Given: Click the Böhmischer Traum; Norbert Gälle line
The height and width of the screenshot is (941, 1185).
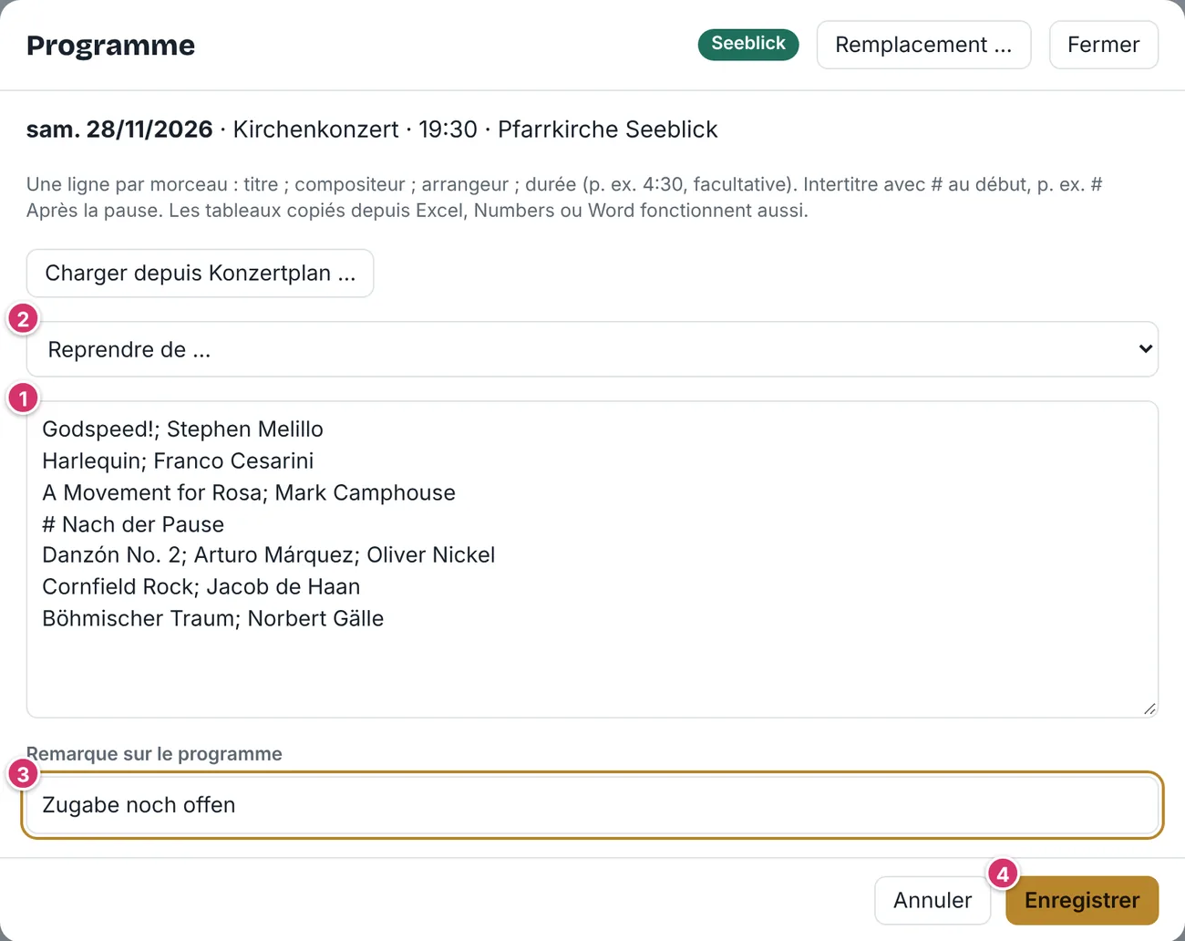Looking at the screenshot, I should tap(213, 618).
